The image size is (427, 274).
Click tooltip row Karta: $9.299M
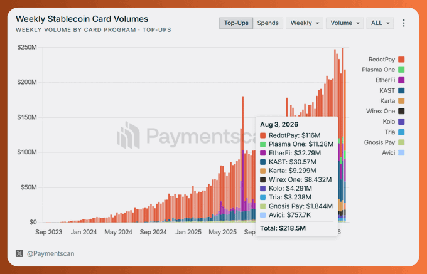tap(288, 171)
